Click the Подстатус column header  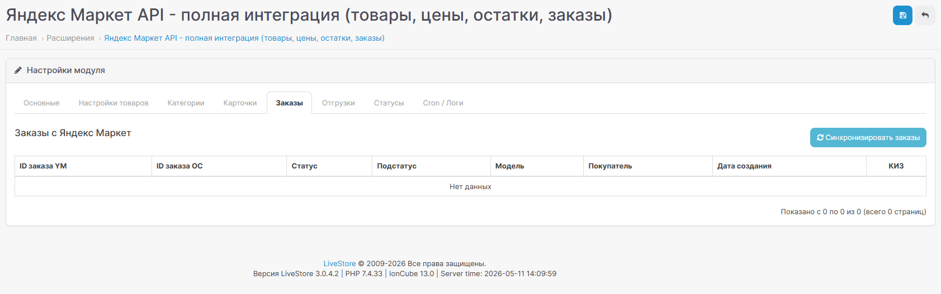[x=431, y=166]
